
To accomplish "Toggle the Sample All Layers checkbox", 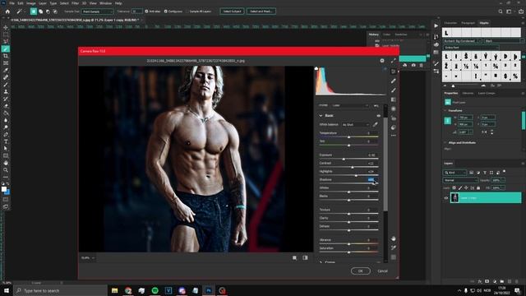I will click(187, 12).
